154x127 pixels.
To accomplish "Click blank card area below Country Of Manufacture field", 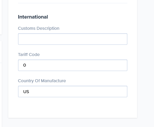I will point(73,108).
